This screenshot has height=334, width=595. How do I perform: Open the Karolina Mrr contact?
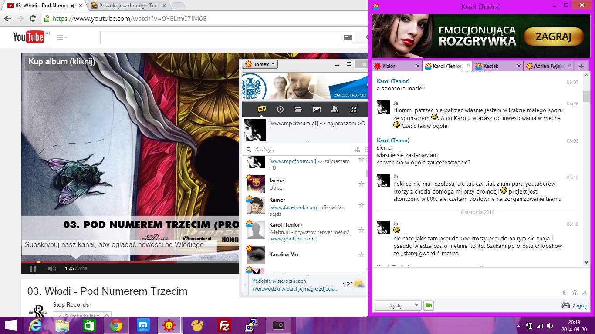point(305,254)
